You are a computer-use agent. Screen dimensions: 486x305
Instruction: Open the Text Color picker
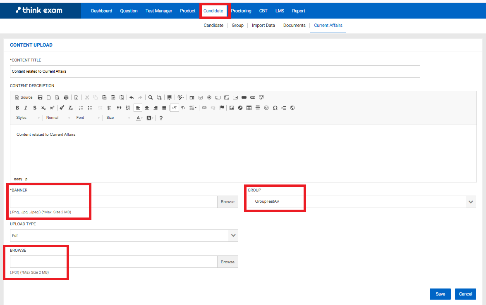tap(139, 118)
